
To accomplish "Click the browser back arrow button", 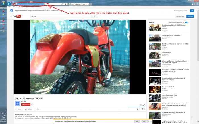I will [x=9, y=4].
